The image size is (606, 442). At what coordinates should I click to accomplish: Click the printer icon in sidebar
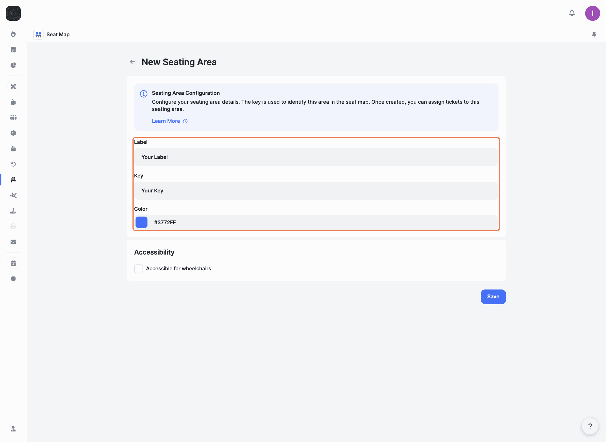click(x=13, y=226)
